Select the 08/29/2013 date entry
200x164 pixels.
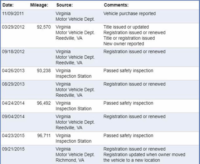click(x=13, y=84)
